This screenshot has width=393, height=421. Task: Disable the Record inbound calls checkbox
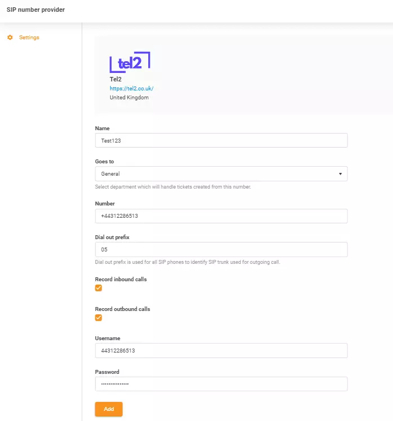pos(99,288)
